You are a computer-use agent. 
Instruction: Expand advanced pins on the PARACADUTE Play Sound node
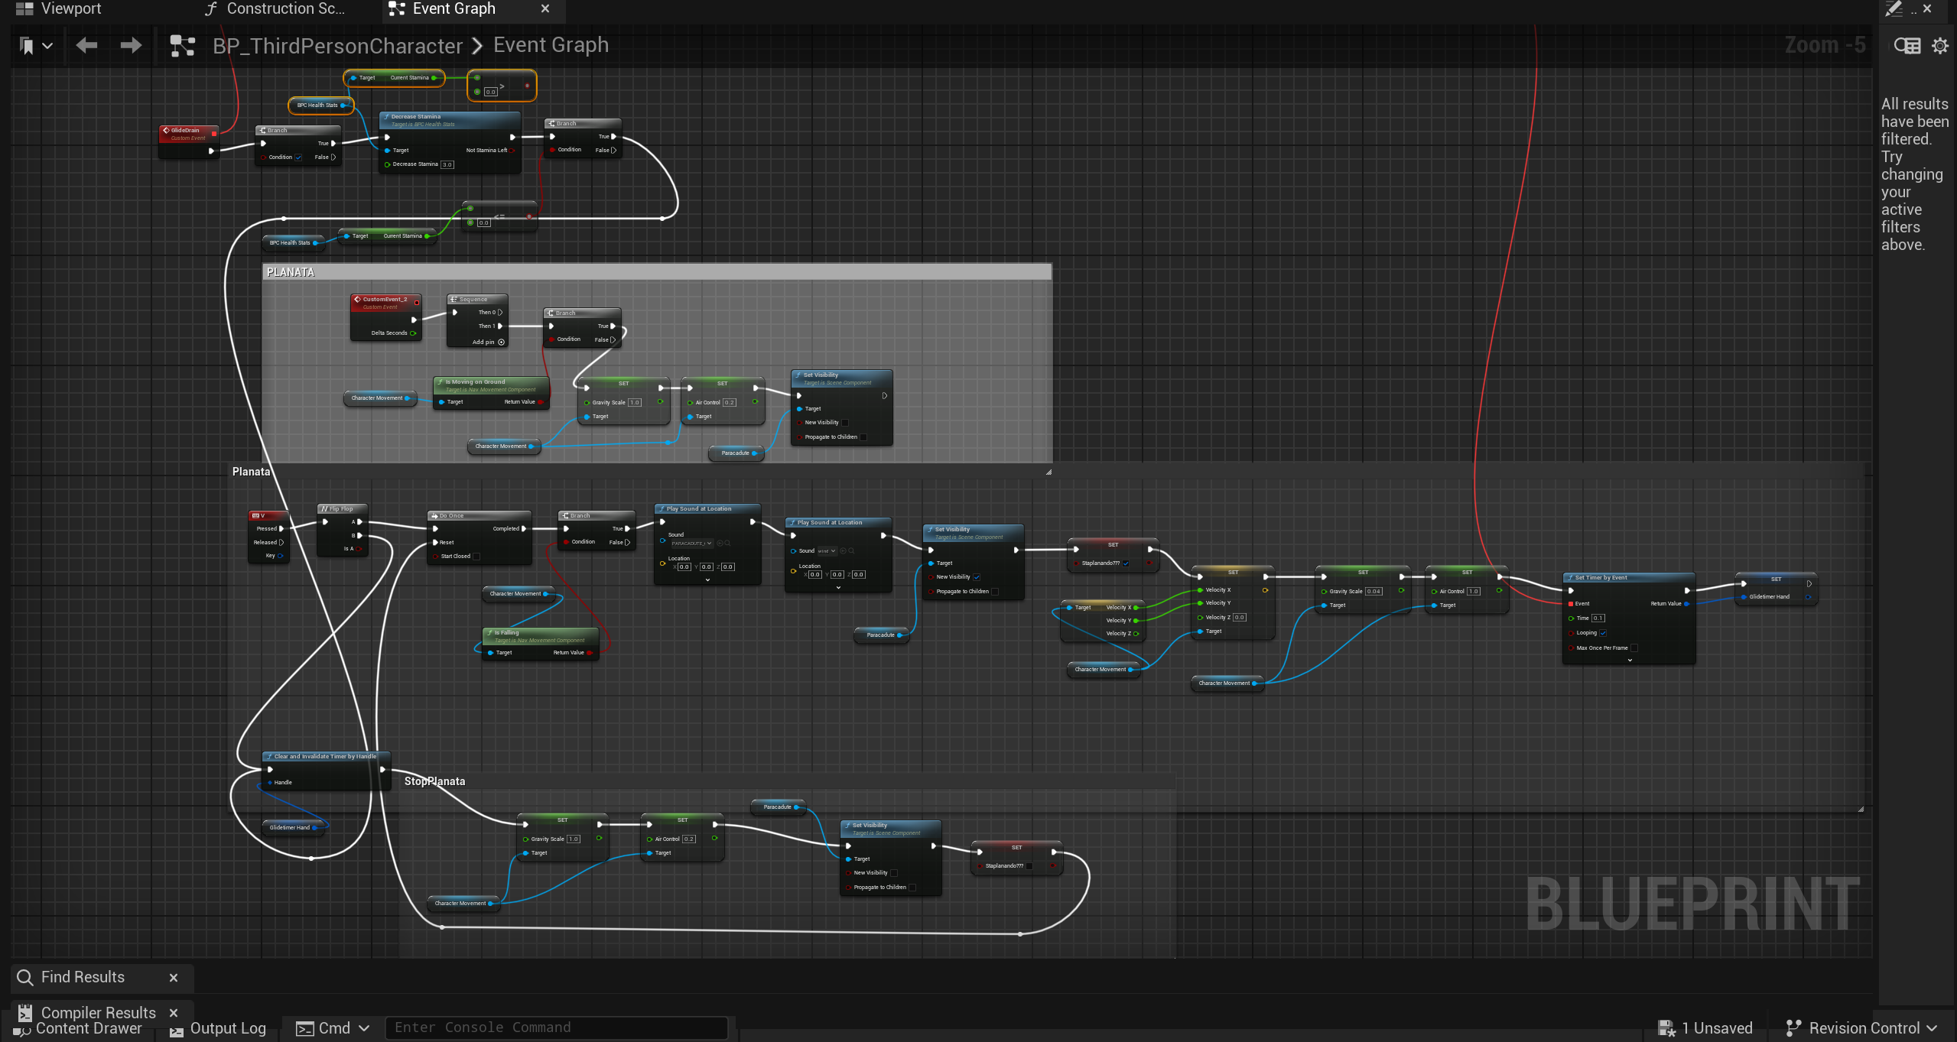coord(707,580)
